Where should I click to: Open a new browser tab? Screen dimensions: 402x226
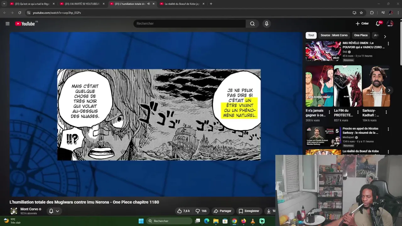[211, 4]
